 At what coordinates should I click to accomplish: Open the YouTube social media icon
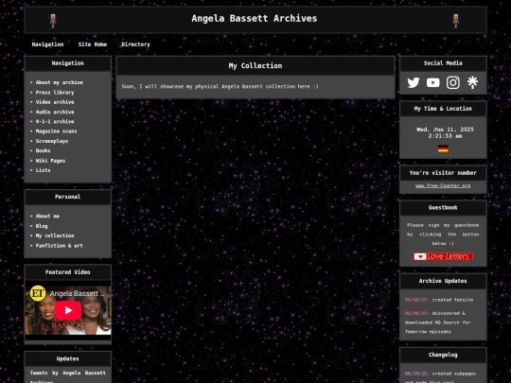pos(432,82)
